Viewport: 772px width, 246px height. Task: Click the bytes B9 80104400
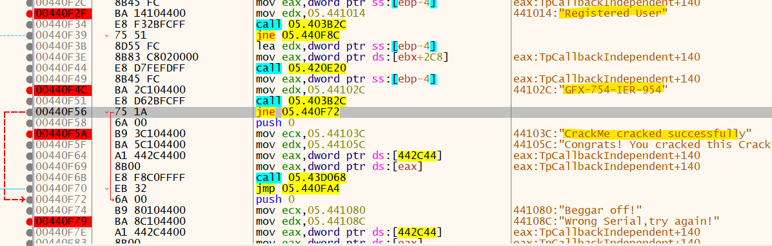tap(150, 210)
